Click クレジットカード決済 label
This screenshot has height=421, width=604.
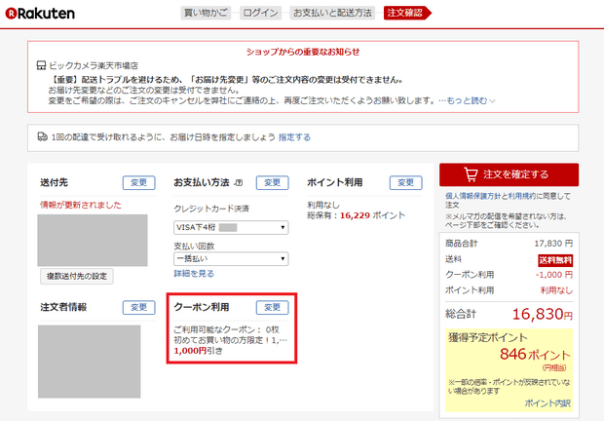click(x=211, y=209)
